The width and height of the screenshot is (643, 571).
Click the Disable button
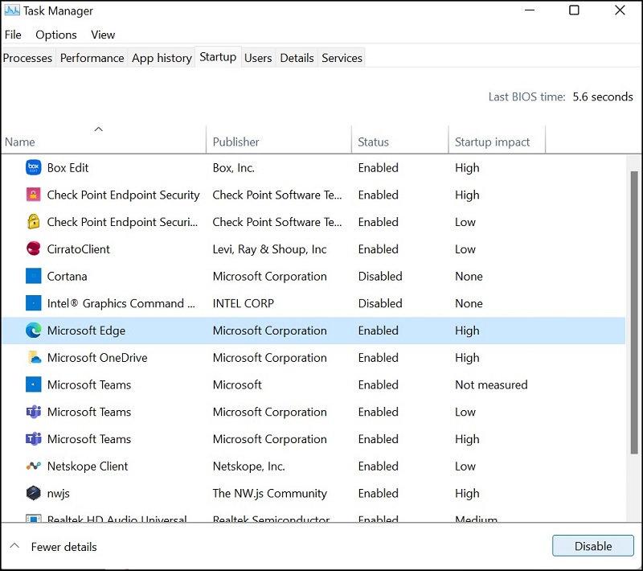[593, 546]
